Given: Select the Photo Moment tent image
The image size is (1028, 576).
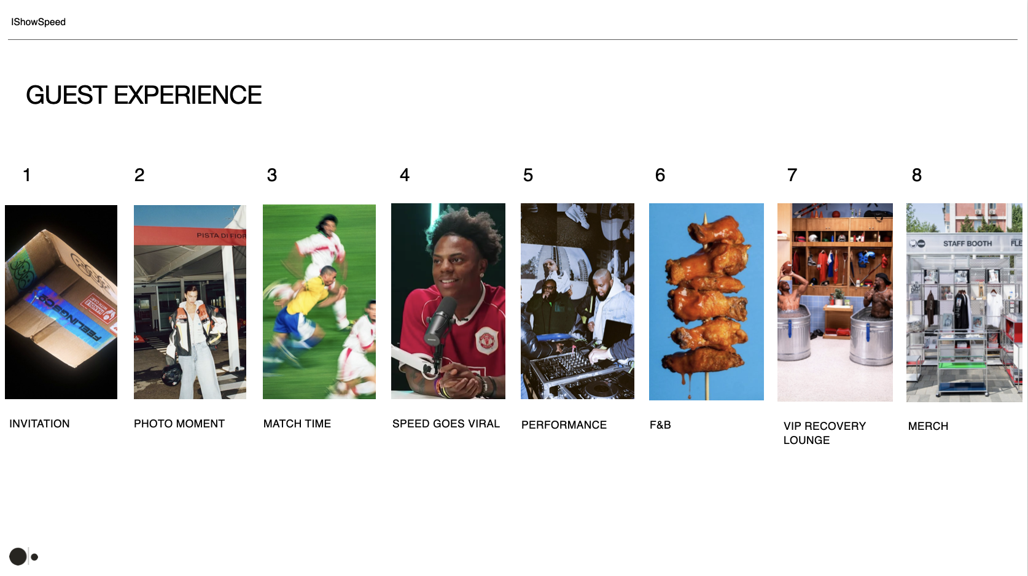Looking at the screenshot, I should (x=190, y=302).
